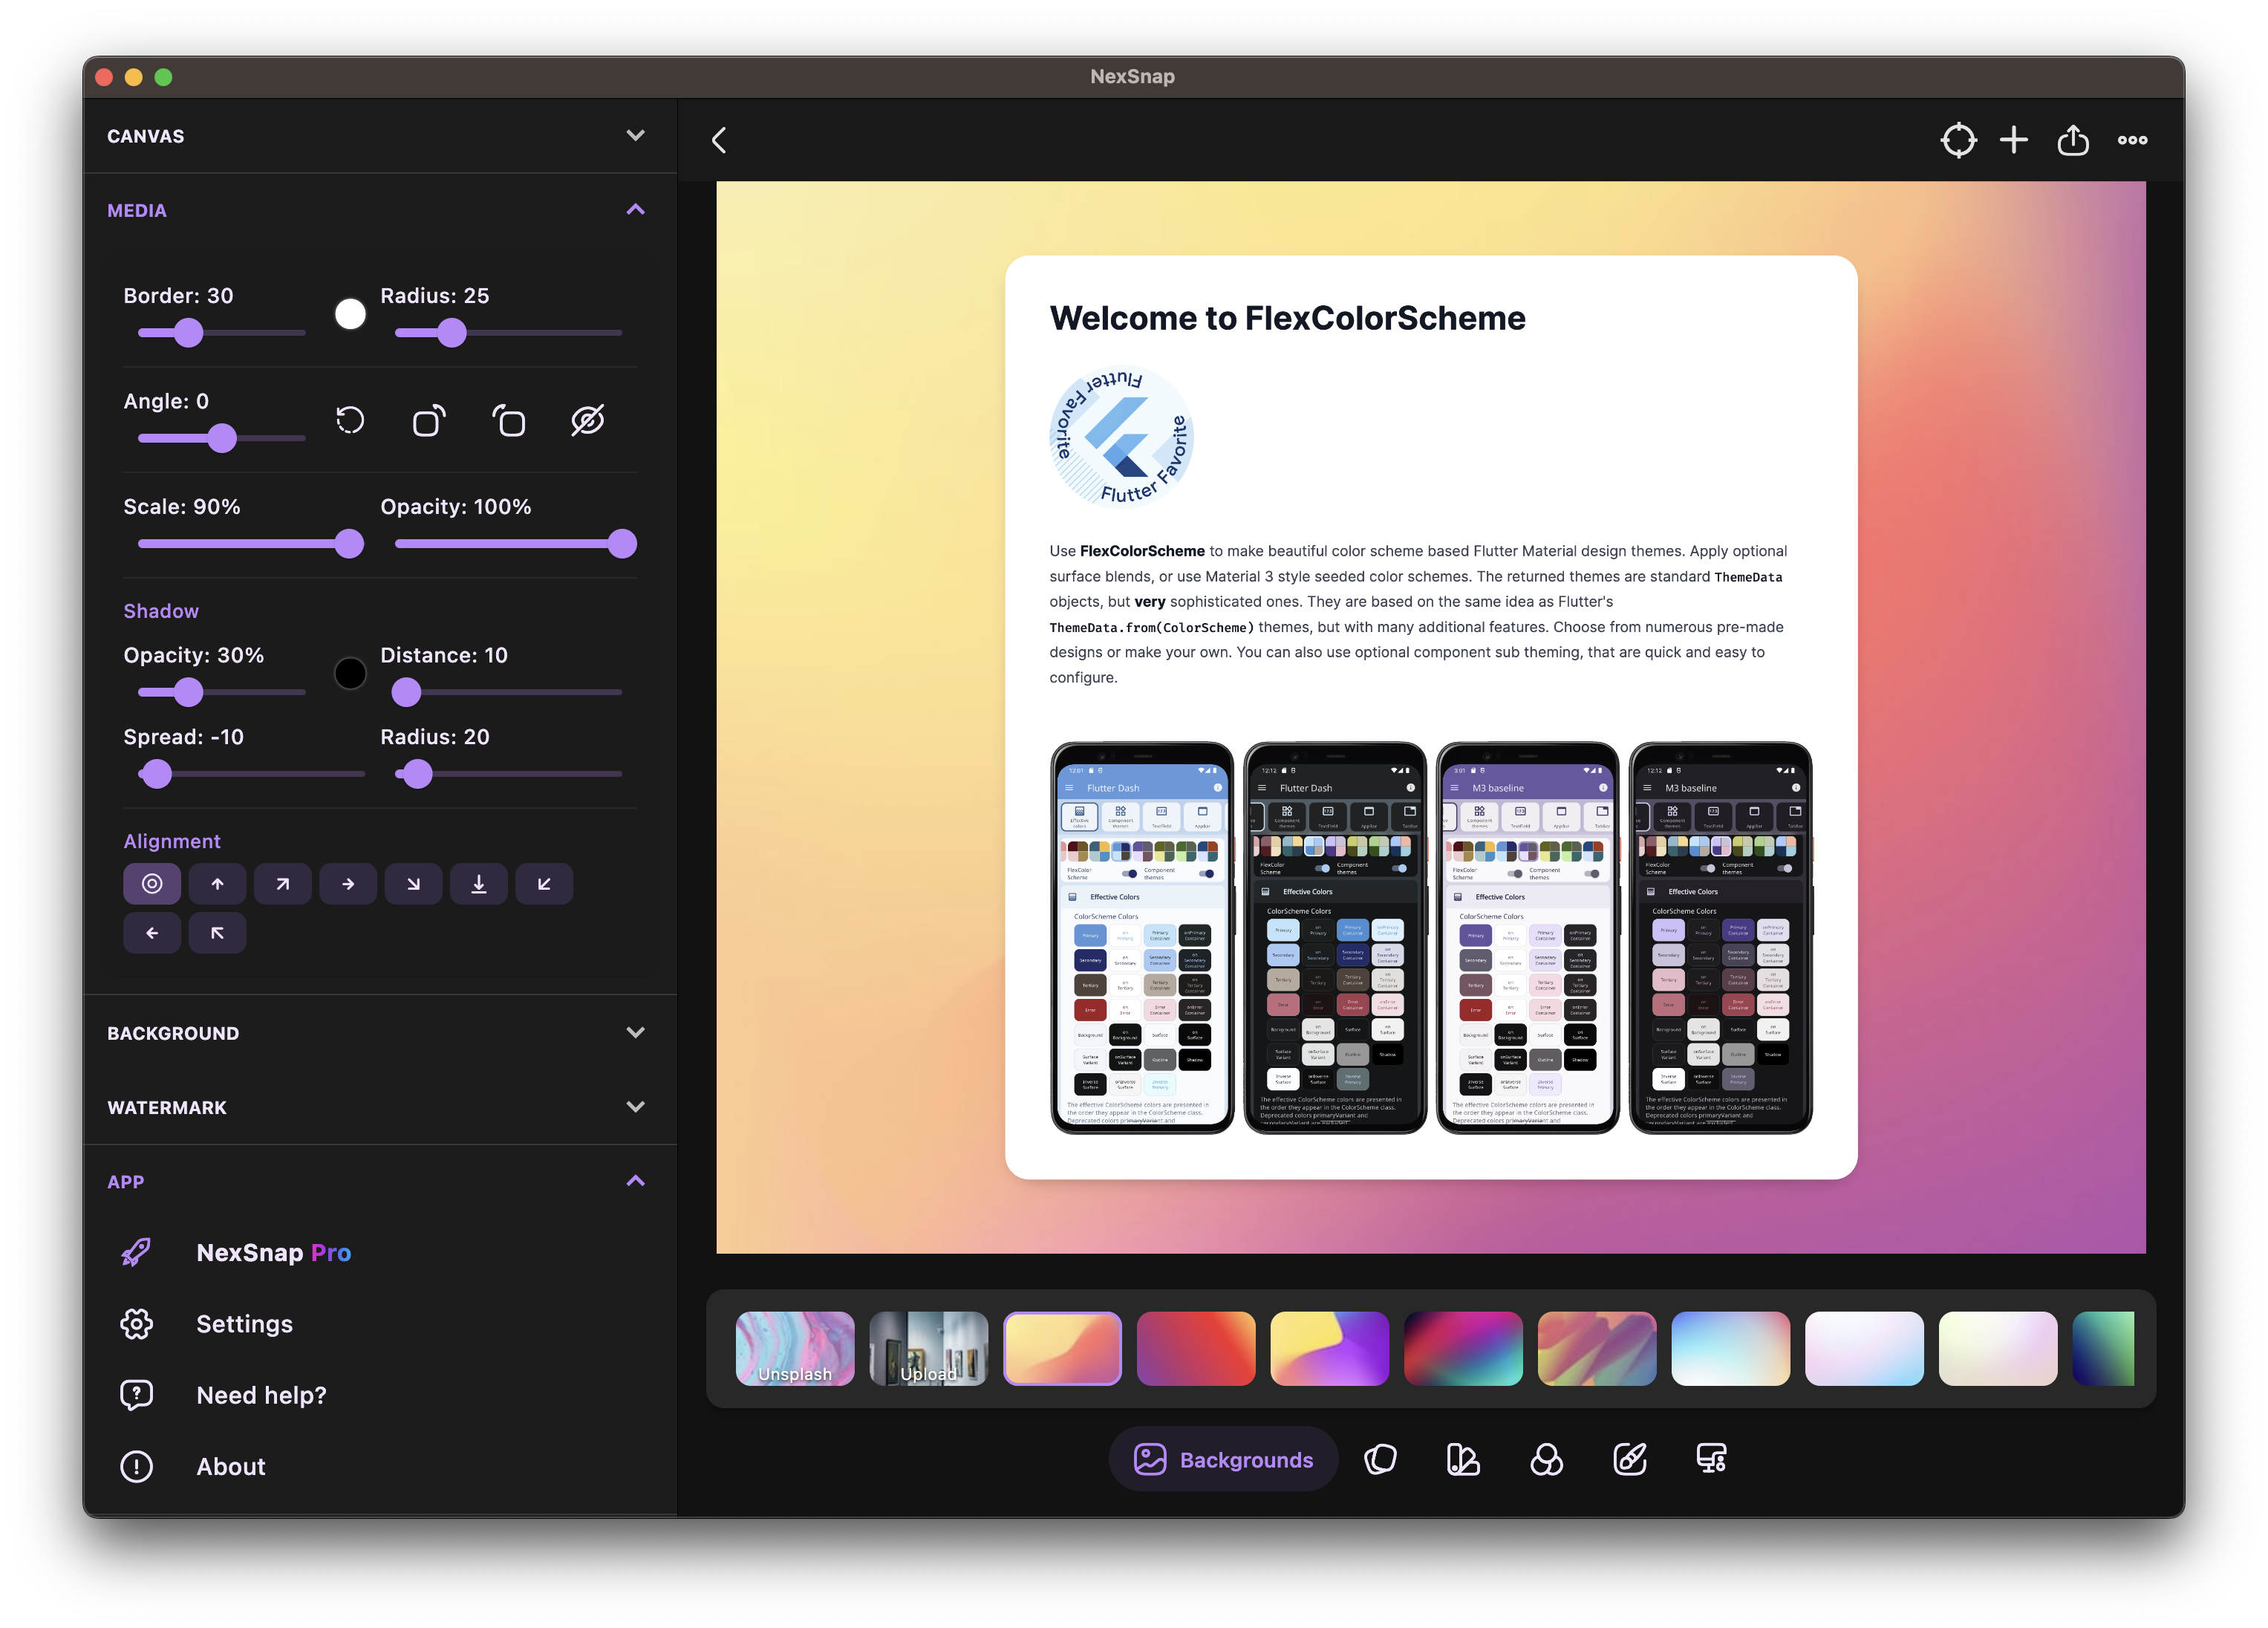Toggle the hide media eye icon

click(x=588, y=421)
